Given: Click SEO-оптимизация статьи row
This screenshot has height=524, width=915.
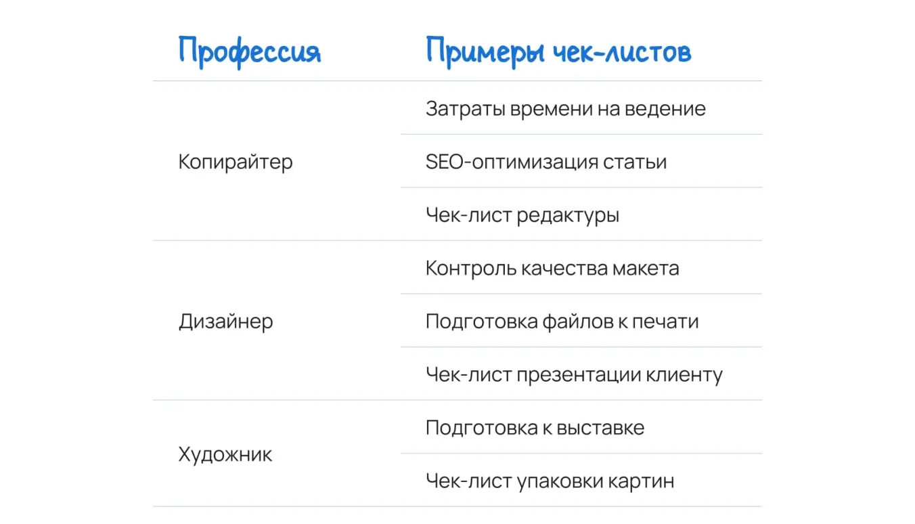Looking at the screenshot, I should point(581,162).
